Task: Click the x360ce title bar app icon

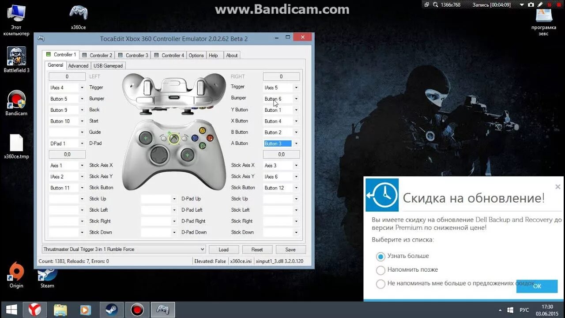Action: click(41, 38)
